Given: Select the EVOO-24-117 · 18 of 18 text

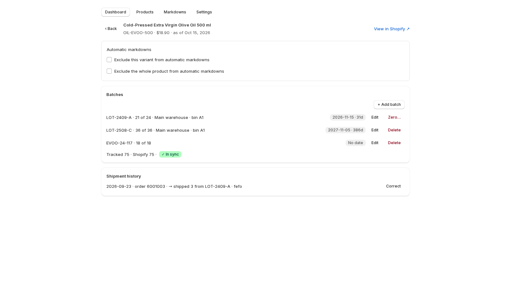Looking at the screenshot, I should click(129, 143).
